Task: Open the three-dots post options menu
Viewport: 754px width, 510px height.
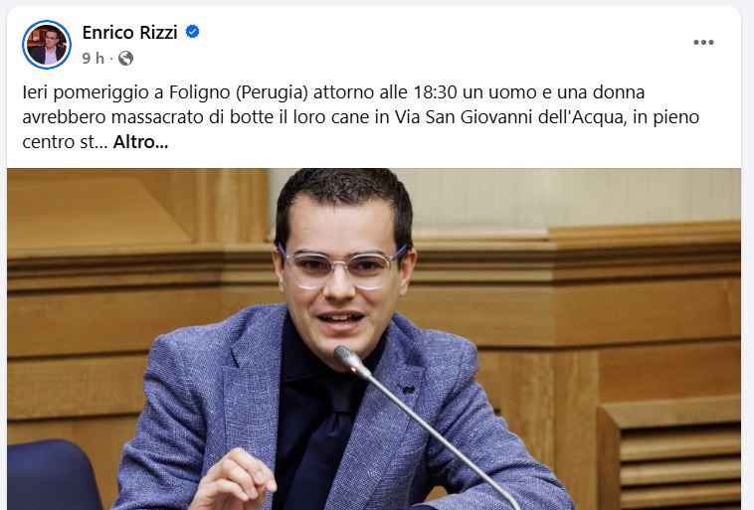Action: point(703,43)
